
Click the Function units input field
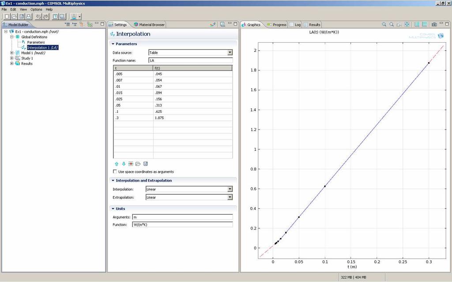[182, 224]
